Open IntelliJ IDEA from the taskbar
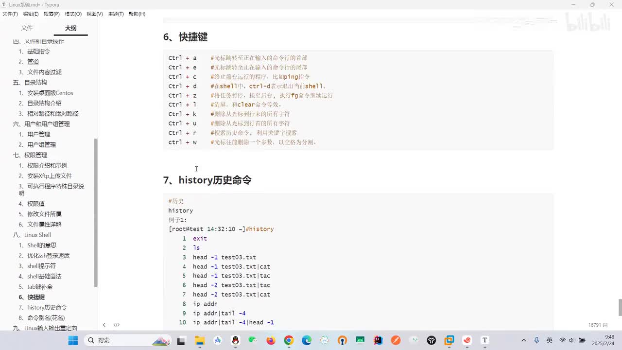 pyautogui.click(x=378, y=340)
